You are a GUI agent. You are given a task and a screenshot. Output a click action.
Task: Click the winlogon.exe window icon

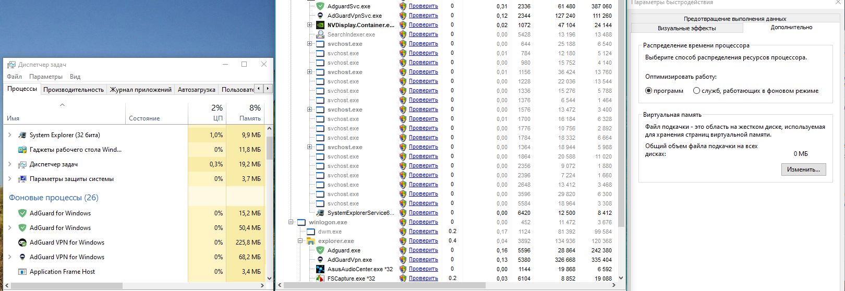click(301, 222)
